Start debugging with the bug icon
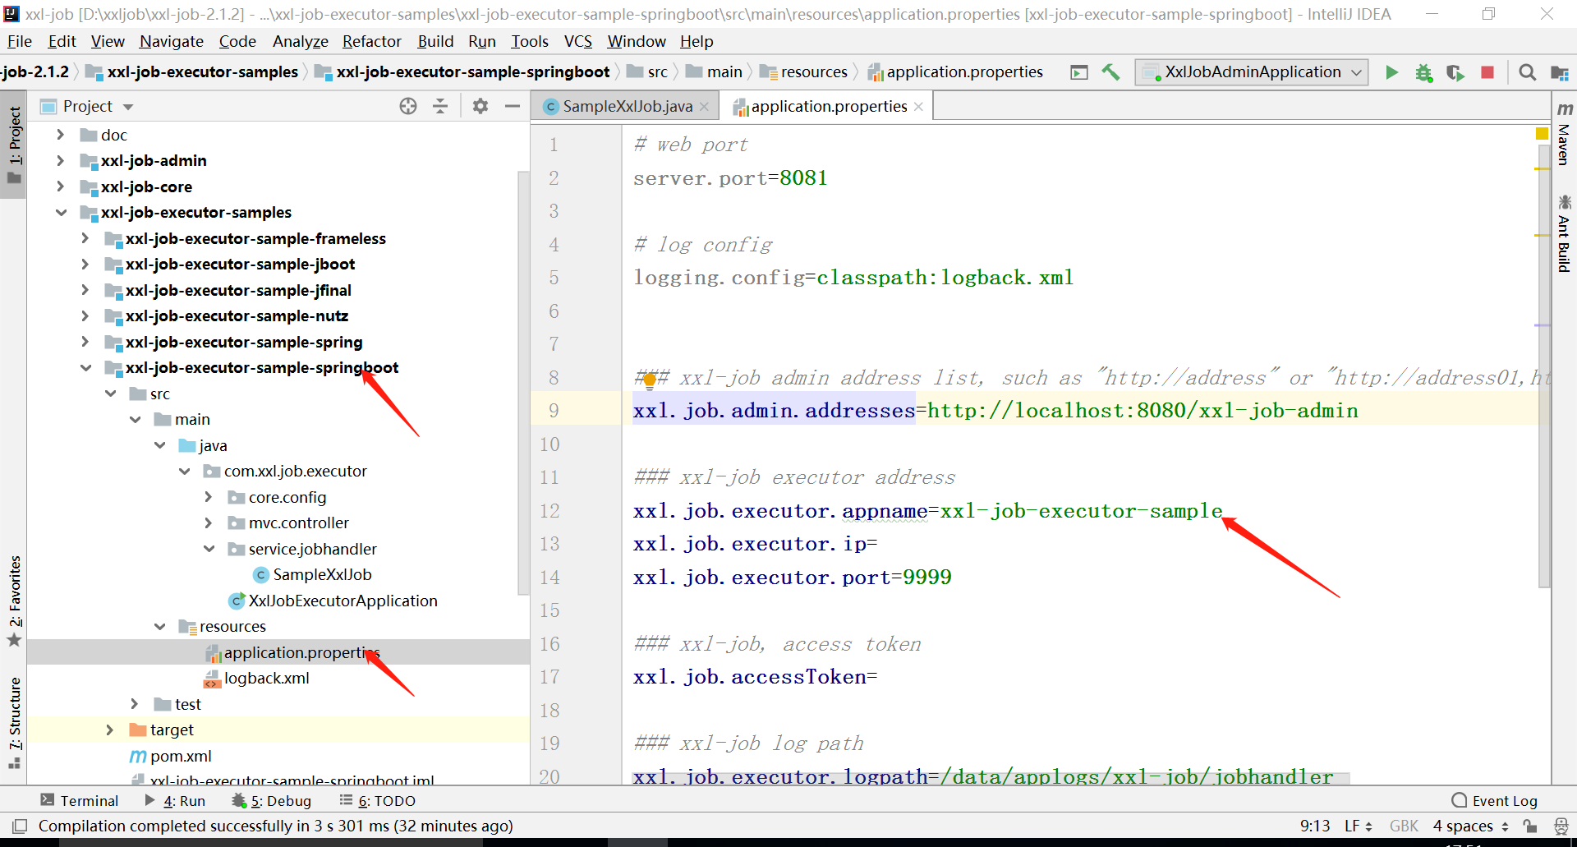The width and height of the screenshot is (1577, 847). click(1423, 72)
